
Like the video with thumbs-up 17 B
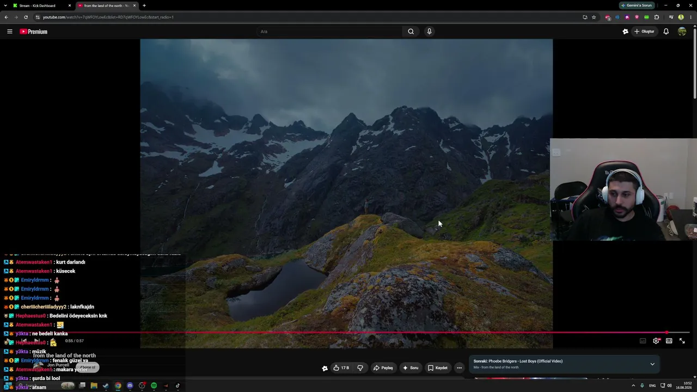(341, 368)
